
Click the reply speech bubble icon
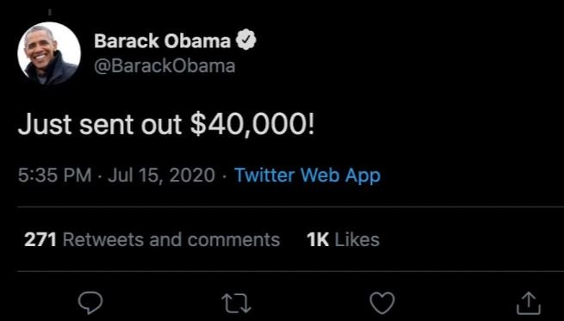click(90, 303)
